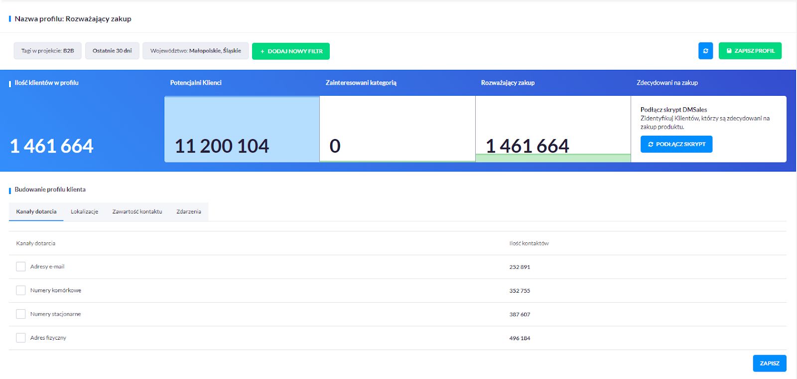Open the Województwo filter chip
Viewport: 797px width, 379px height.
click(196, 51)
